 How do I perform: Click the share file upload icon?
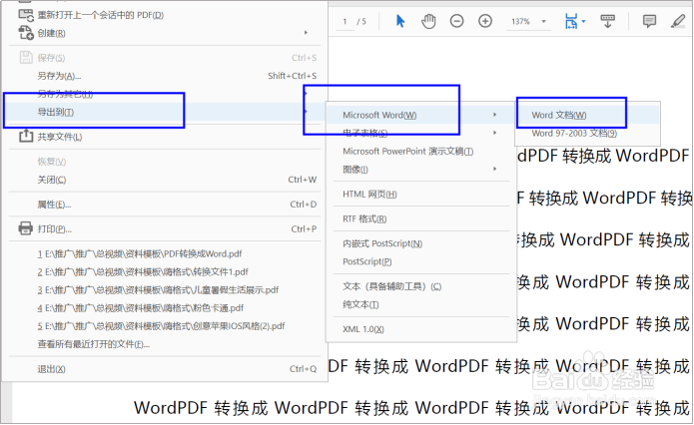(x=26, y=136)
